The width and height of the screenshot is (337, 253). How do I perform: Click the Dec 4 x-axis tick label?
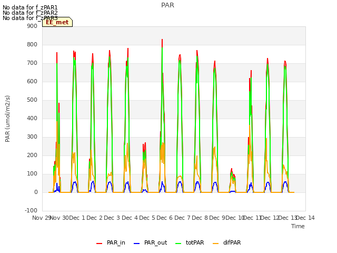click(130, 218)
